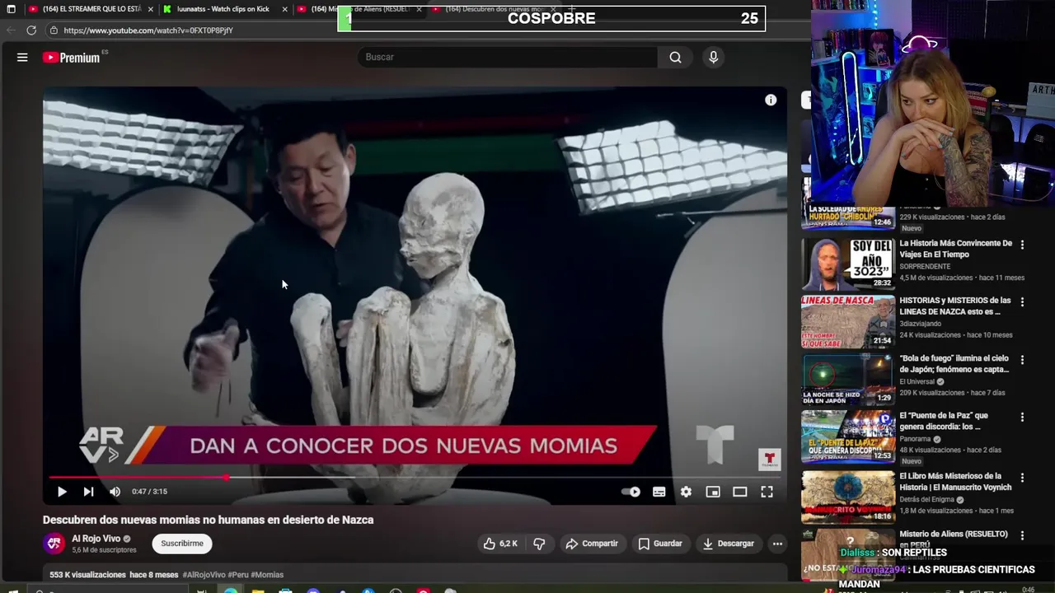
Task: Like the video with 6,2 K
Action: tap(500, 544)
